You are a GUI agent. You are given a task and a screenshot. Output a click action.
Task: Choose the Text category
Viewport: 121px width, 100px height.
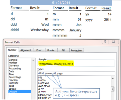11,86
